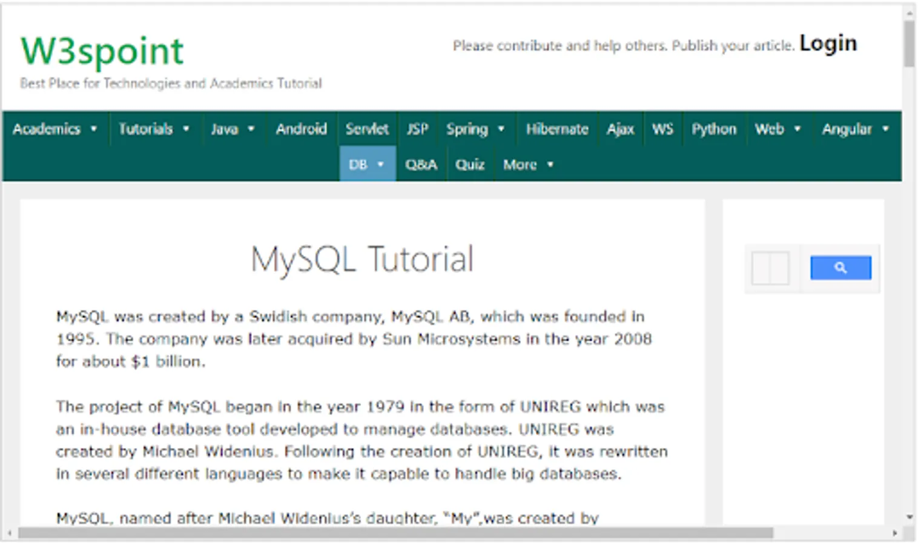Click into the sidebar search input field
This screenshot has width=918, height=545.
coord(770,268)
